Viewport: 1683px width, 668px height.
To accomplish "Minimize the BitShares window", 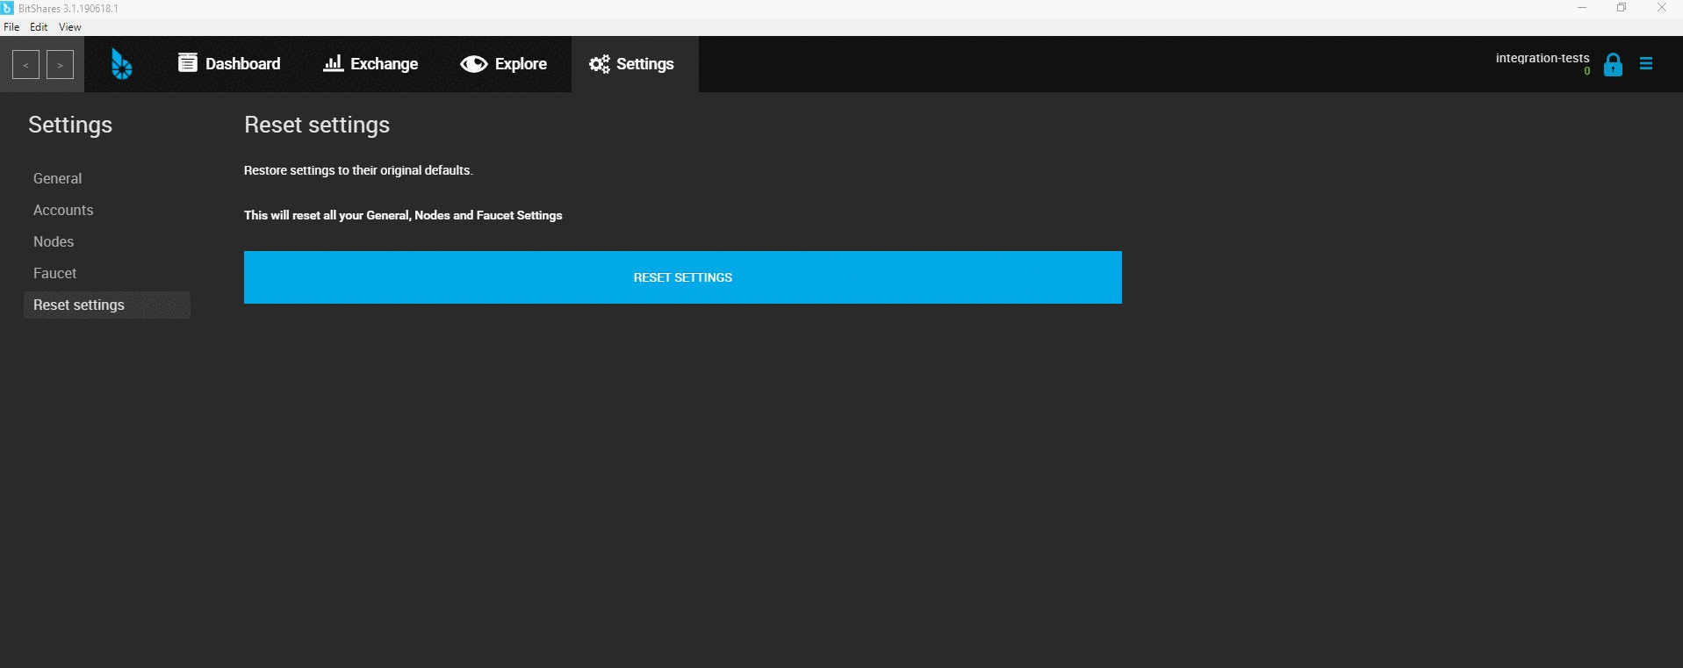I will tap(1582, 8).
